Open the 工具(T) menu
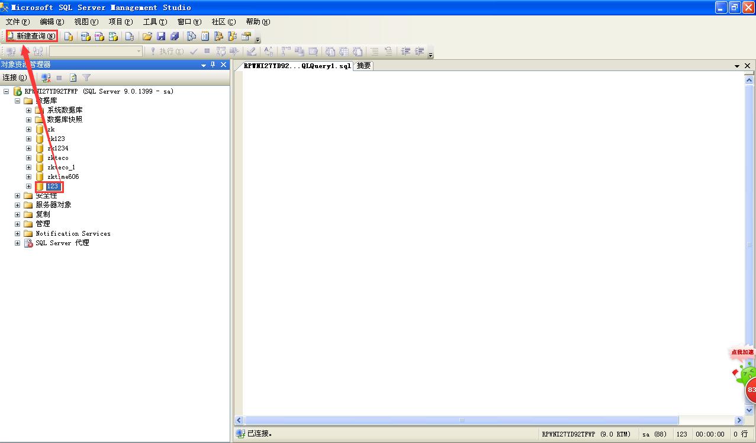The image size is (756, 443). 155,22
